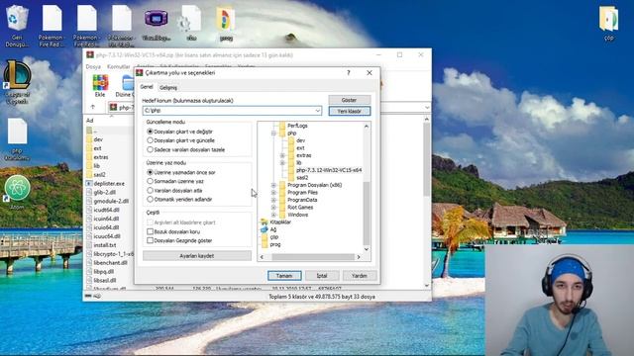Screen dimensions: 634x356
Task: Launch the Atom editor desktop shortcut
Action: (18, 192)
